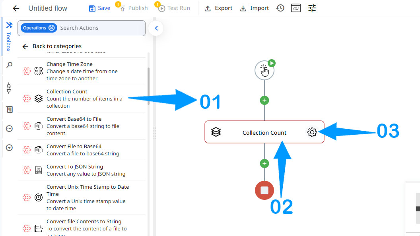Click the circle-down-arrow sidebar icon

(10, 148)
